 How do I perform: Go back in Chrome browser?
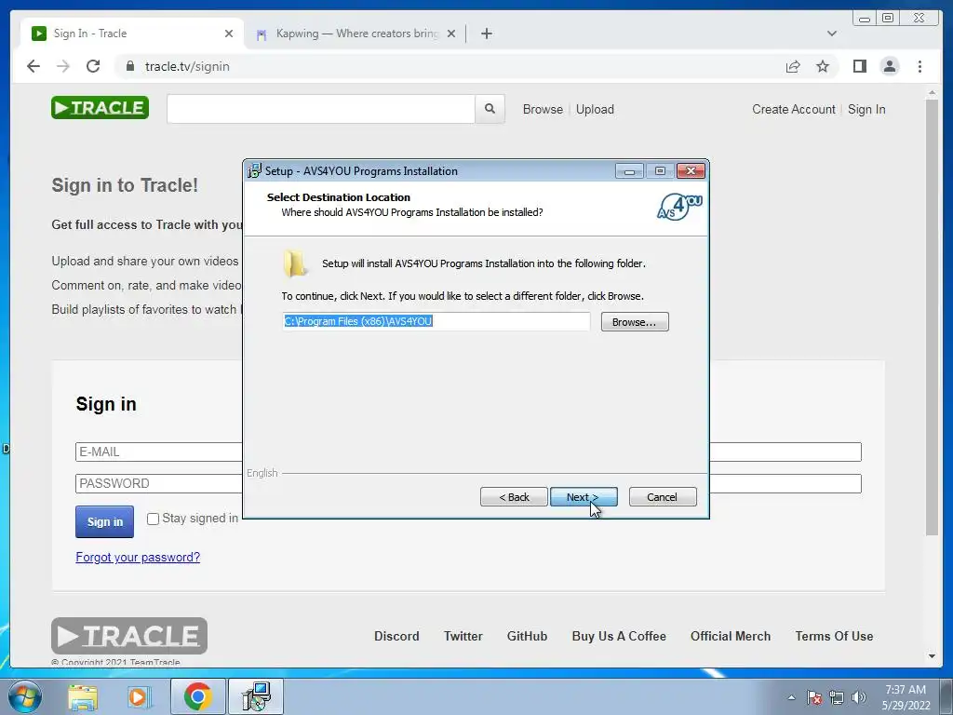tap(34, 66)
